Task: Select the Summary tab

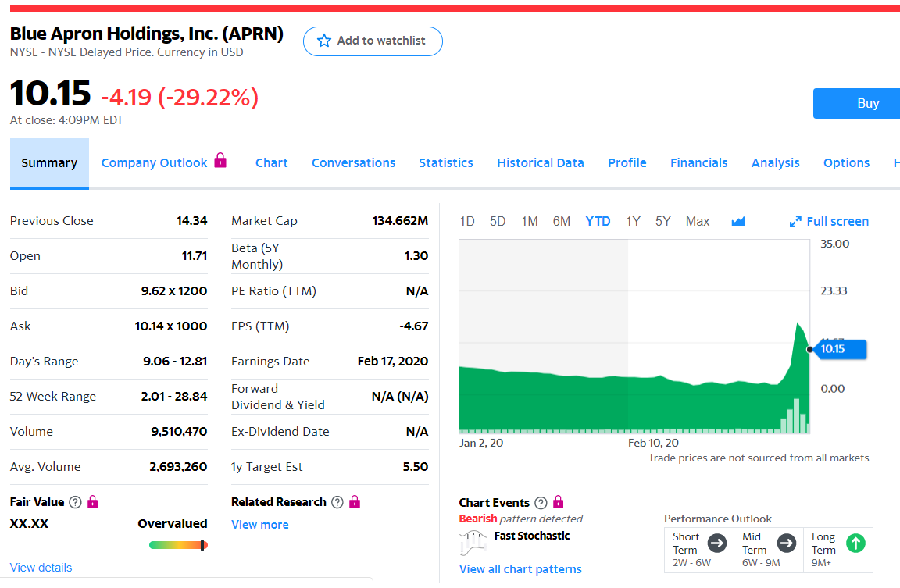Action: coord(49,163)
